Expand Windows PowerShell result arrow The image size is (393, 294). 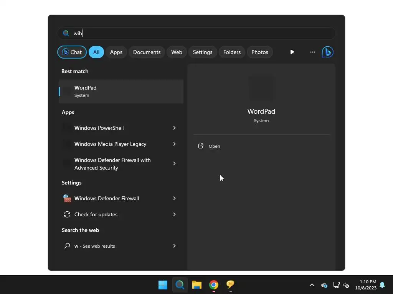pos(174,128)
